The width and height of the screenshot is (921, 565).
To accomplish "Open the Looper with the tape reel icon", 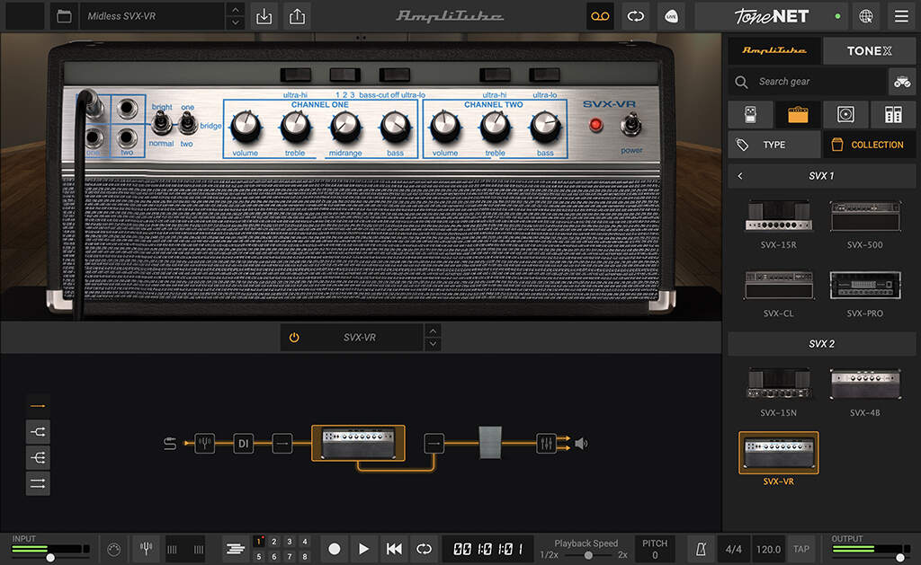I will click(x=600, y=16).
